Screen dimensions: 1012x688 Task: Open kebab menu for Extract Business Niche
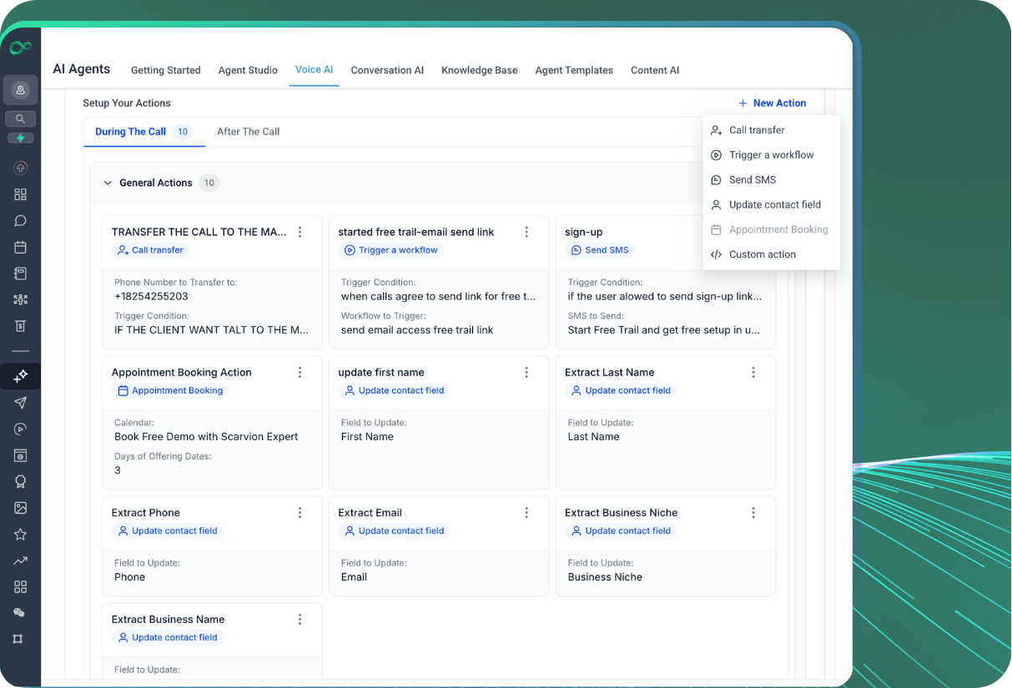pos(753,513)
